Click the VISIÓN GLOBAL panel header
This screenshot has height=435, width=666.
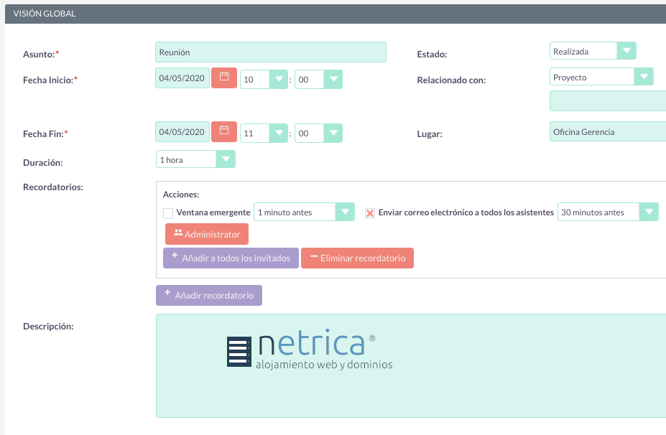[336, 14]
